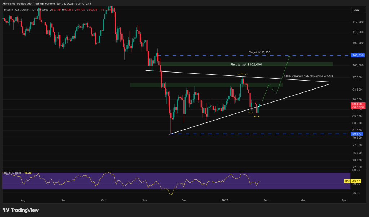369x217 pixels.
Task: Click the Dec label on the time axis
Action: (184, 199)
